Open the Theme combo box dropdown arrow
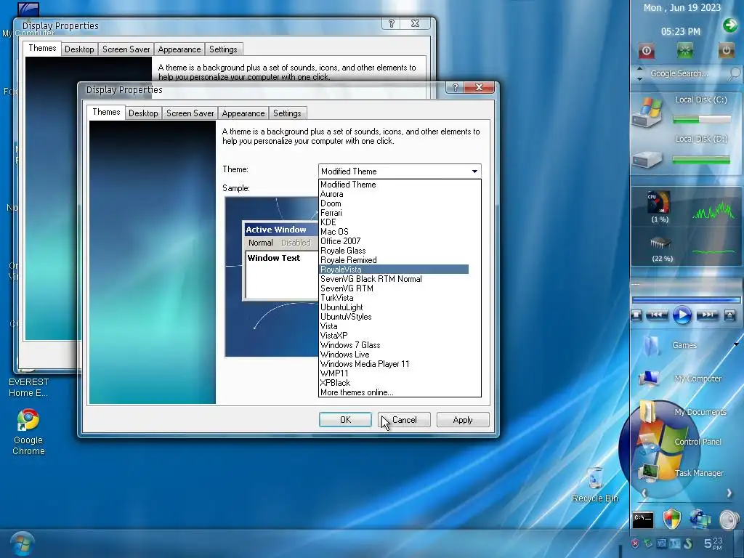 click(x=474, y=171)
